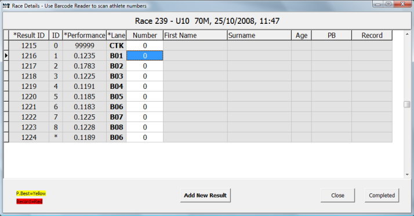This screenshot has width=414, height=216.
Task: Click the Record column header
Action: pyautogui.click(x=372, y=35)
